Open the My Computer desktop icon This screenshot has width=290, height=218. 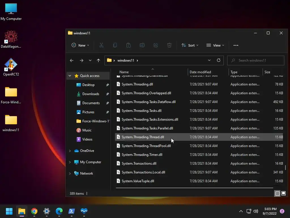coord(11,12)
